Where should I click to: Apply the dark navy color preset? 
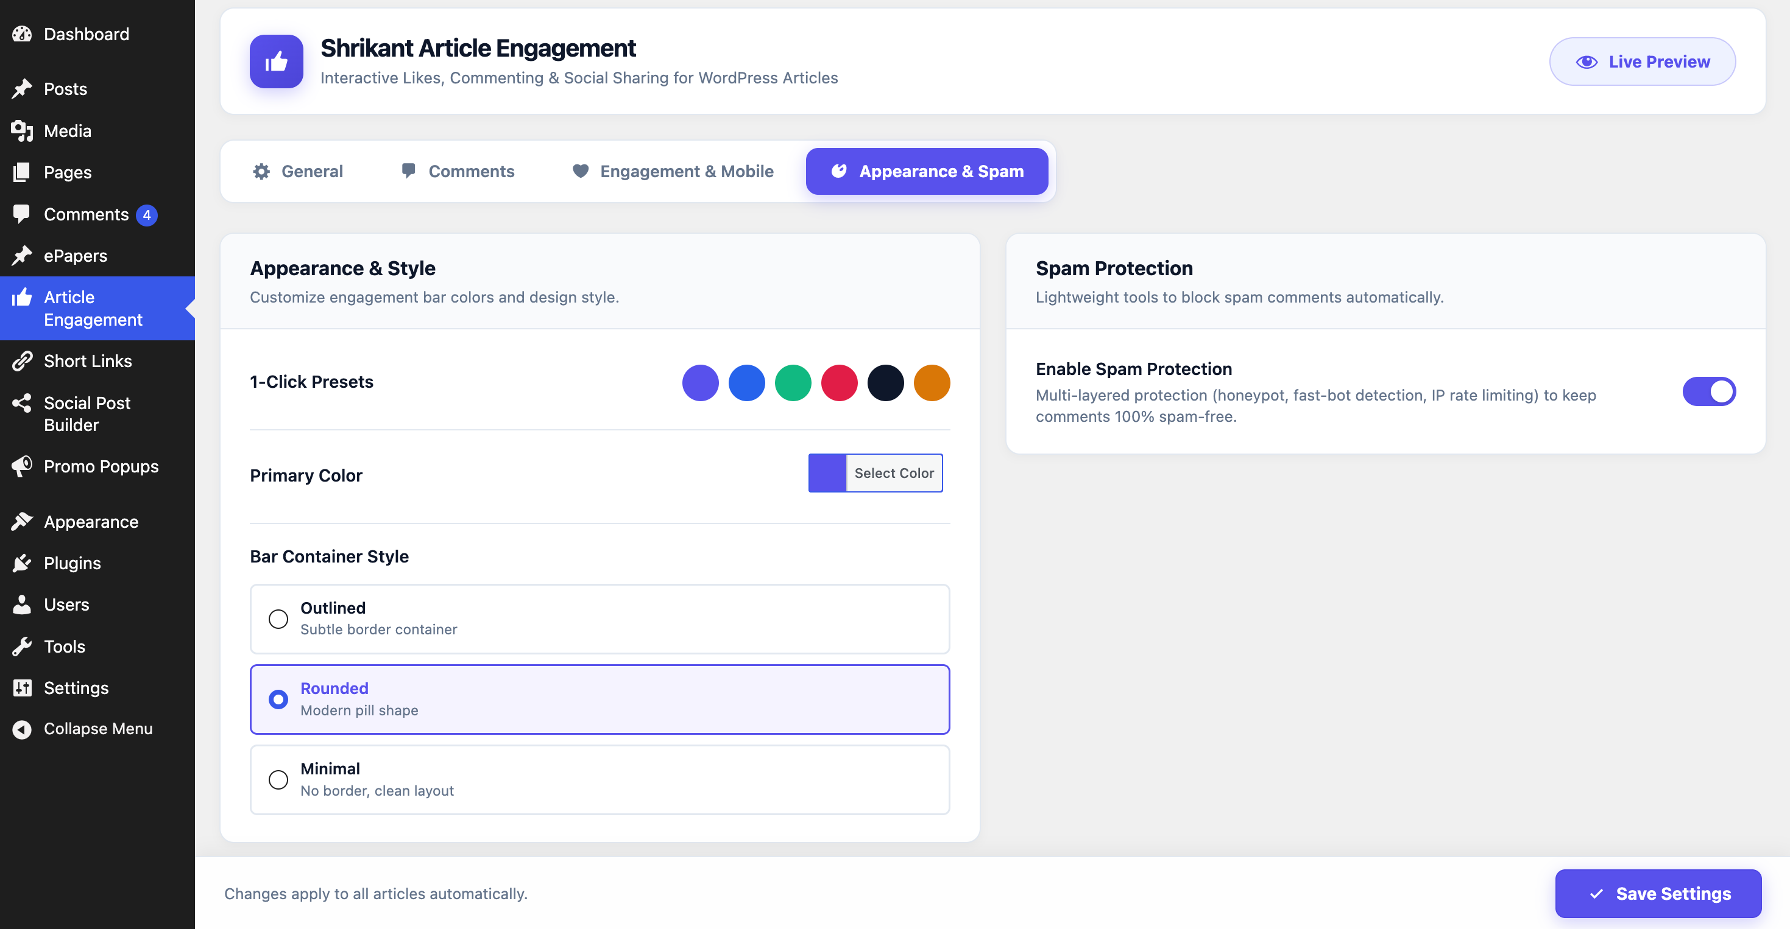coord(885,382)
